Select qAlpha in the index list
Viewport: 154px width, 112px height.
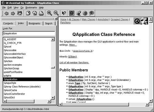click(x=27, y=76)
